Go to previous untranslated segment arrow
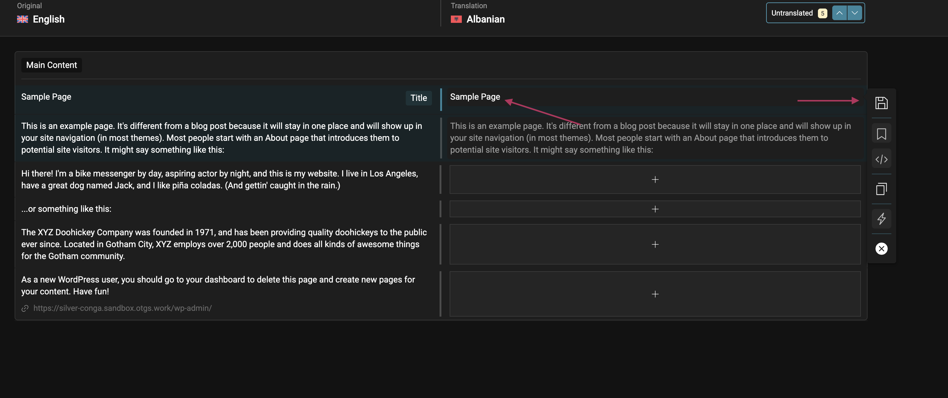The height and width of the screenshot is (398, 948). (x=839, y=13)
